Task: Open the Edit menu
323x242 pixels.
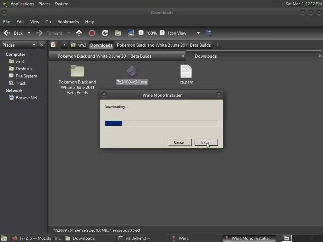Action: click(20, 22)
